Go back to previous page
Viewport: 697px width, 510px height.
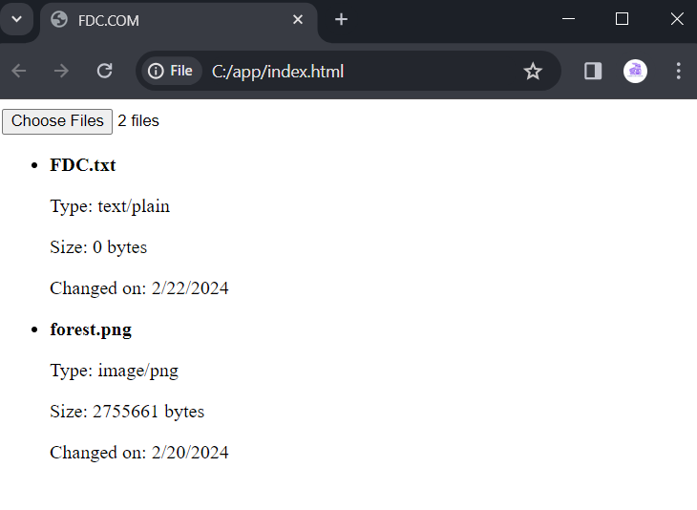(19, 71)
